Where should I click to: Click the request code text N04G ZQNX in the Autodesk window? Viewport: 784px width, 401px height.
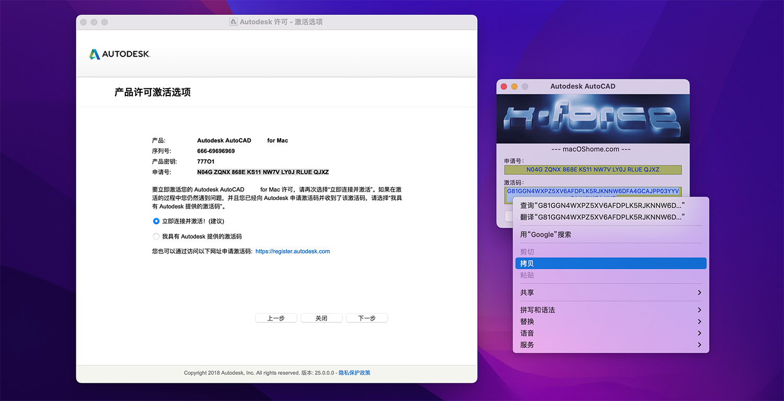[263, 172]
